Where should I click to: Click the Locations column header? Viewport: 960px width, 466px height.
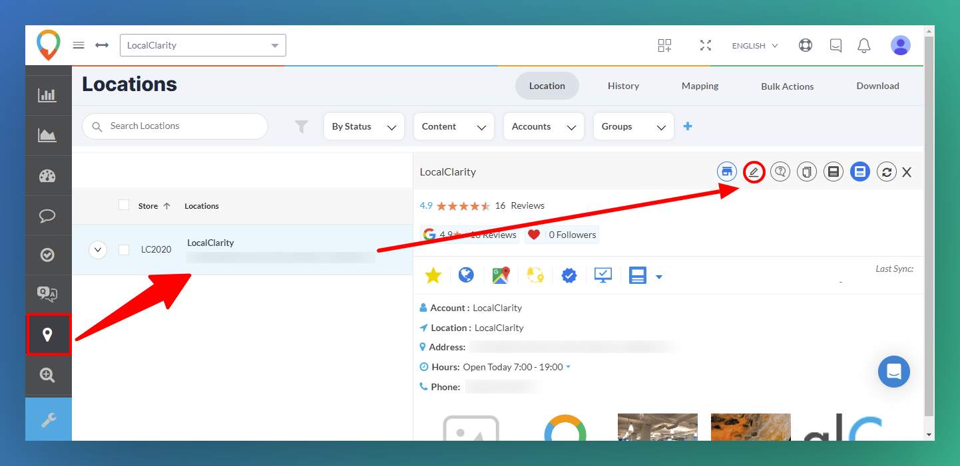(x=202, y=206)
